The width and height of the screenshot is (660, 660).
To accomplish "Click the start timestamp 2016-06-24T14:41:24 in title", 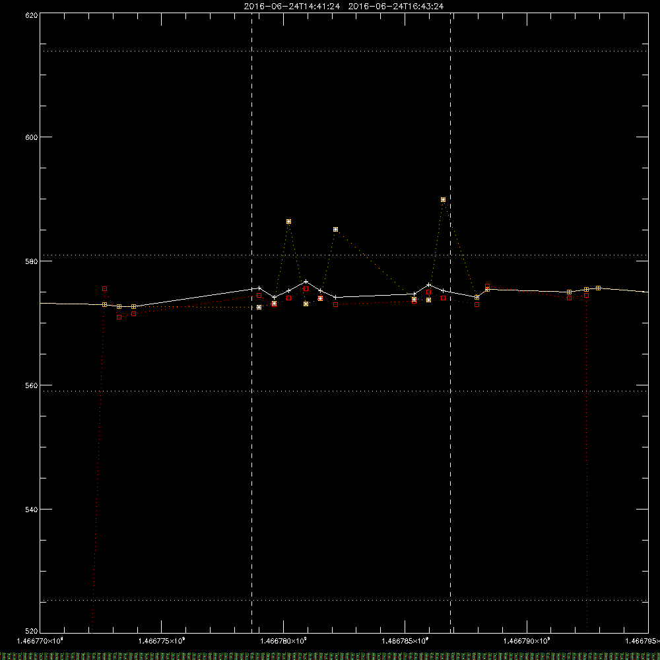I will tap(292, 7).
